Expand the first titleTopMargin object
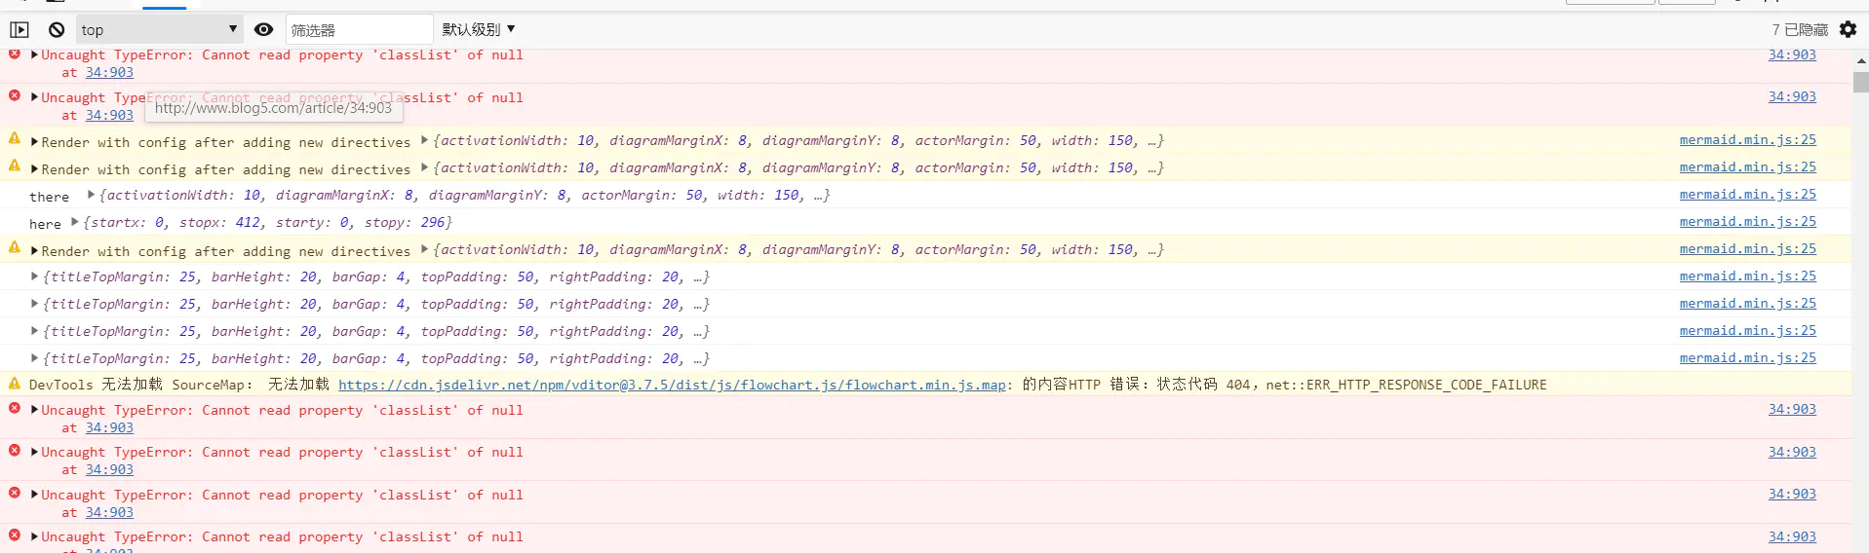The height and width of the screenshot is (553, 1869). click(x=35, y=277)
